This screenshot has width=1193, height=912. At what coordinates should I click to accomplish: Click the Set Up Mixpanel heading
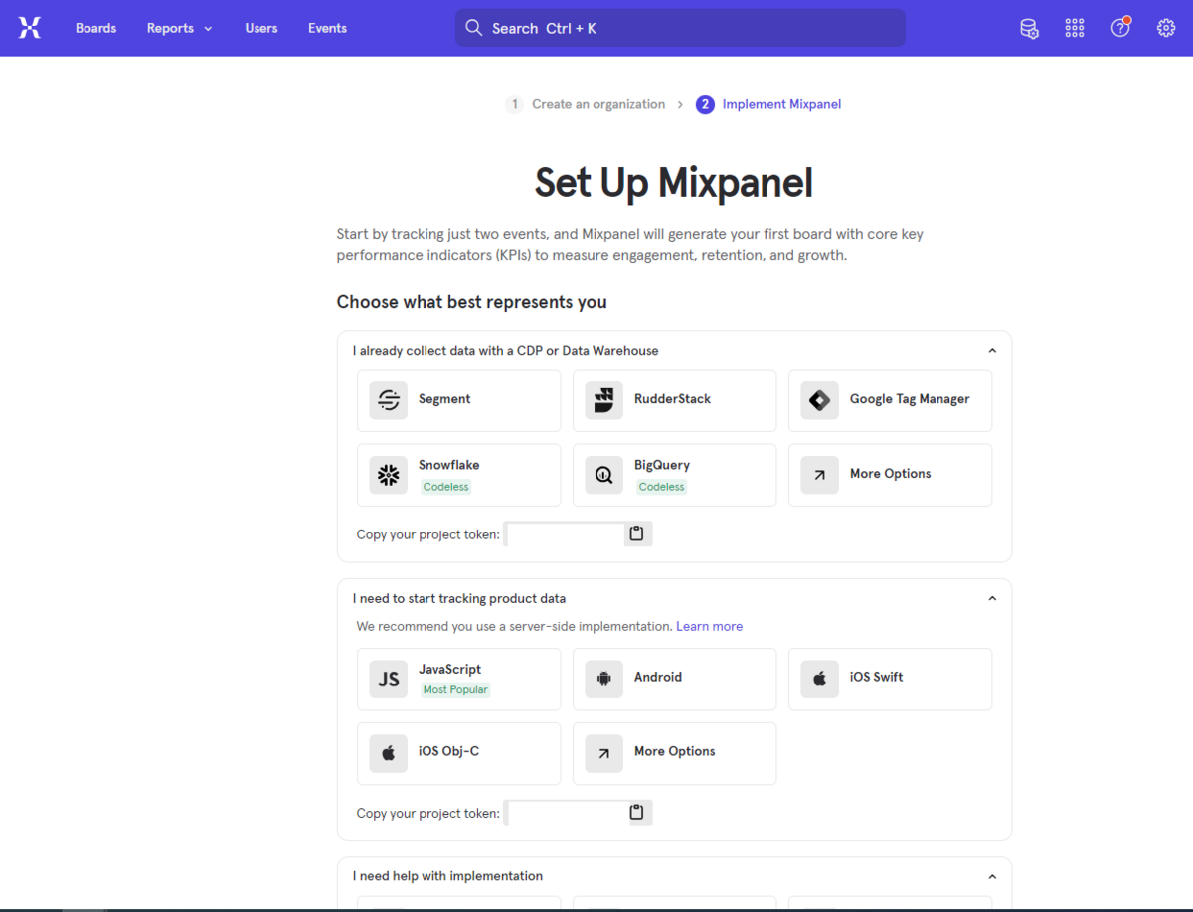click(x=674, y=183)
